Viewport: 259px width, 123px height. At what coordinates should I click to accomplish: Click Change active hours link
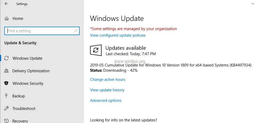click(108, 79)
